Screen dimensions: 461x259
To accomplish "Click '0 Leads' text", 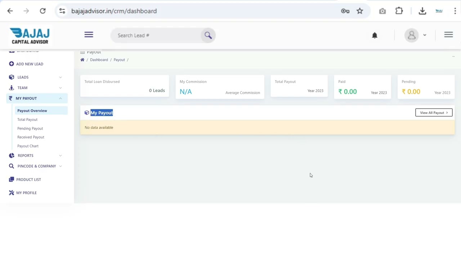I will point(157,91).
